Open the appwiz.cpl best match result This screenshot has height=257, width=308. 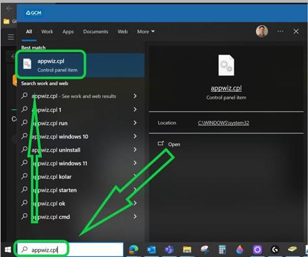click(x=81, y=65)
